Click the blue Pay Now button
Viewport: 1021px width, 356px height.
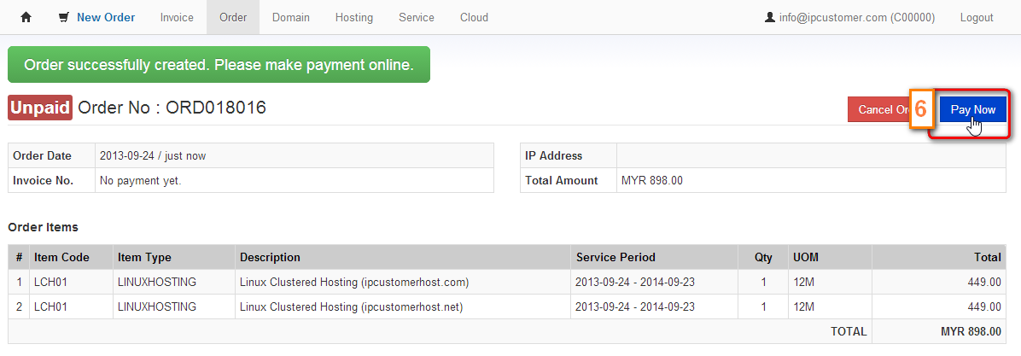pos(973,110)
